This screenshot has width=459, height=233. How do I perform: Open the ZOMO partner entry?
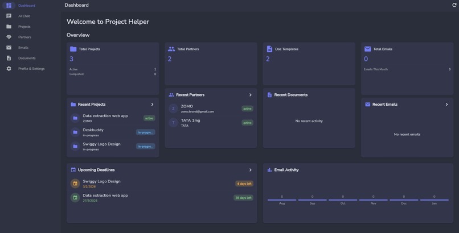pos(211,109)
